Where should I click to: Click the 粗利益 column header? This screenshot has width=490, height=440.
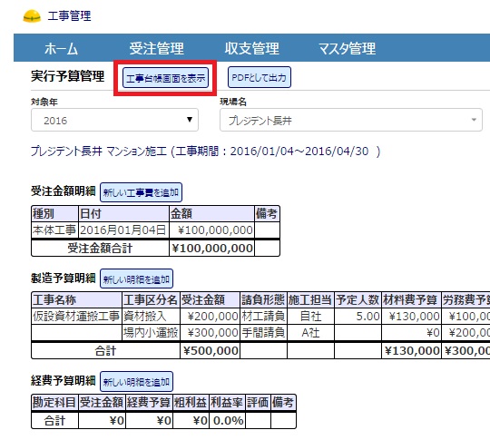click(x=191, y=403)
